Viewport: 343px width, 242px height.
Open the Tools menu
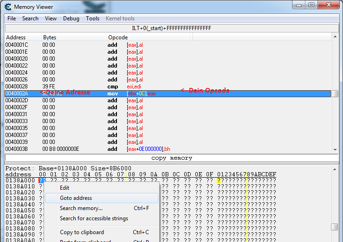tap(92, 19)
